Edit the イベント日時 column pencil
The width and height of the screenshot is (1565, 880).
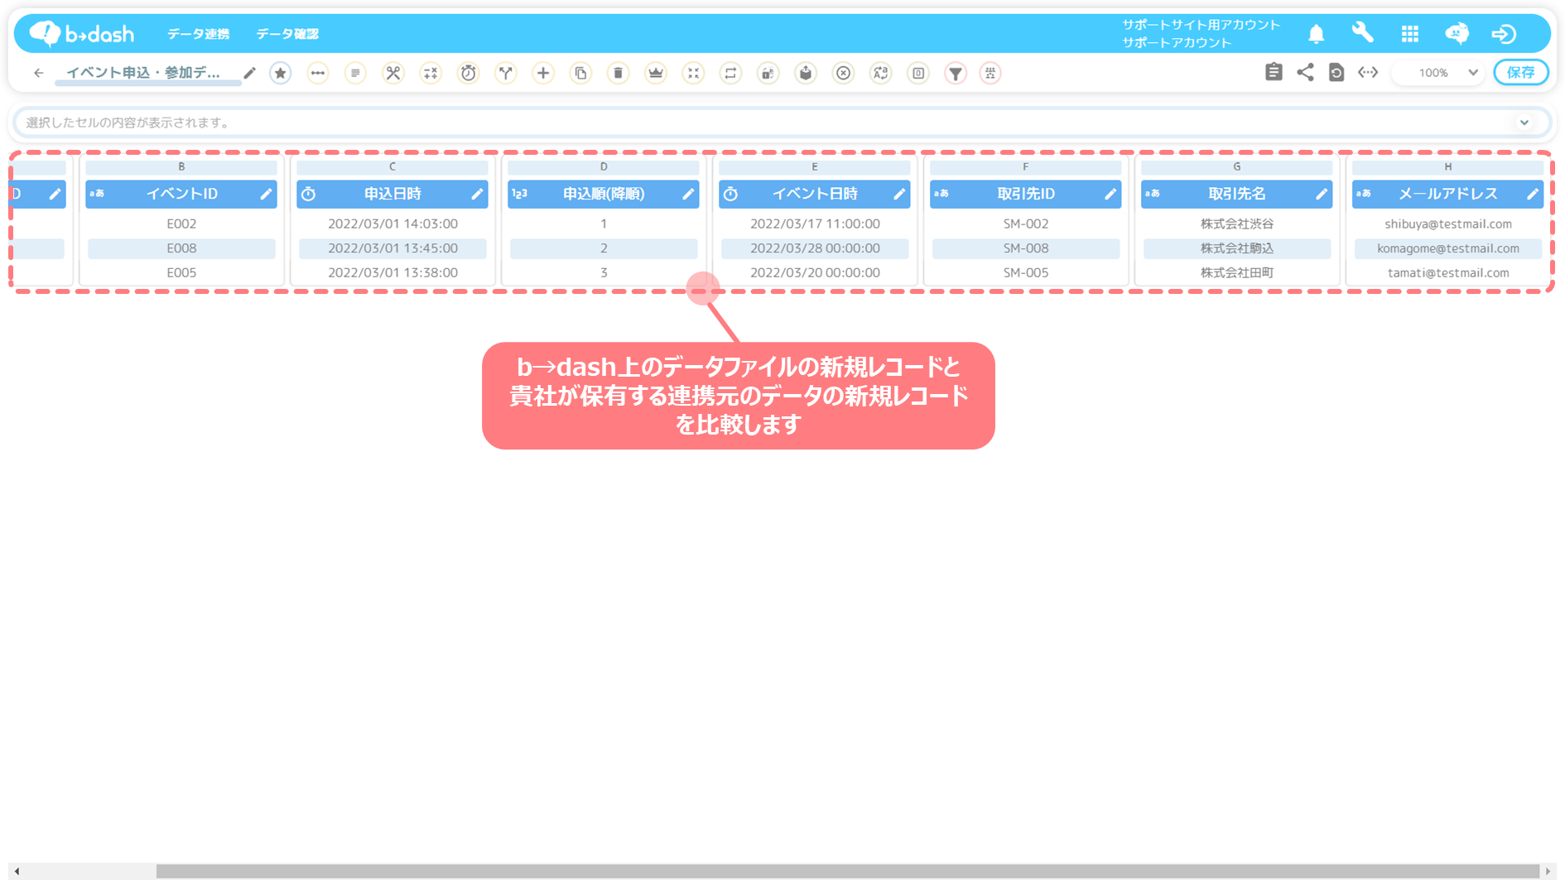coord(899,194)
